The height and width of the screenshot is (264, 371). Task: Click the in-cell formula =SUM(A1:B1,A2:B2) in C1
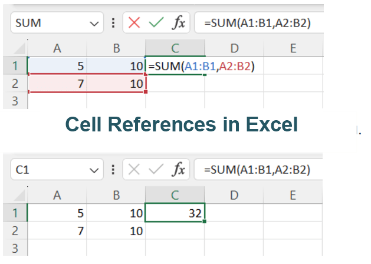point(201,66)
